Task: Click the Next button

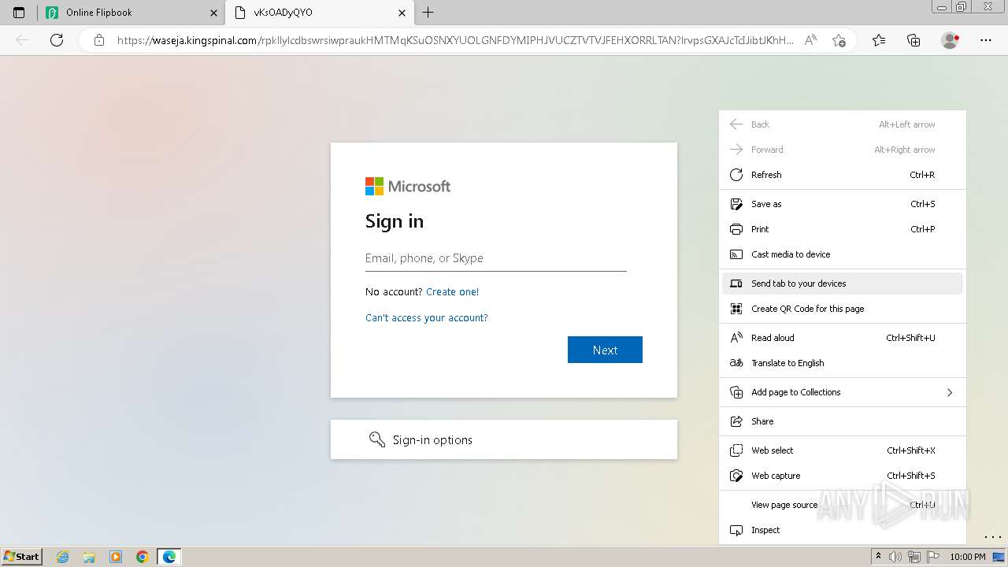Action: click(x=605, y=350)
